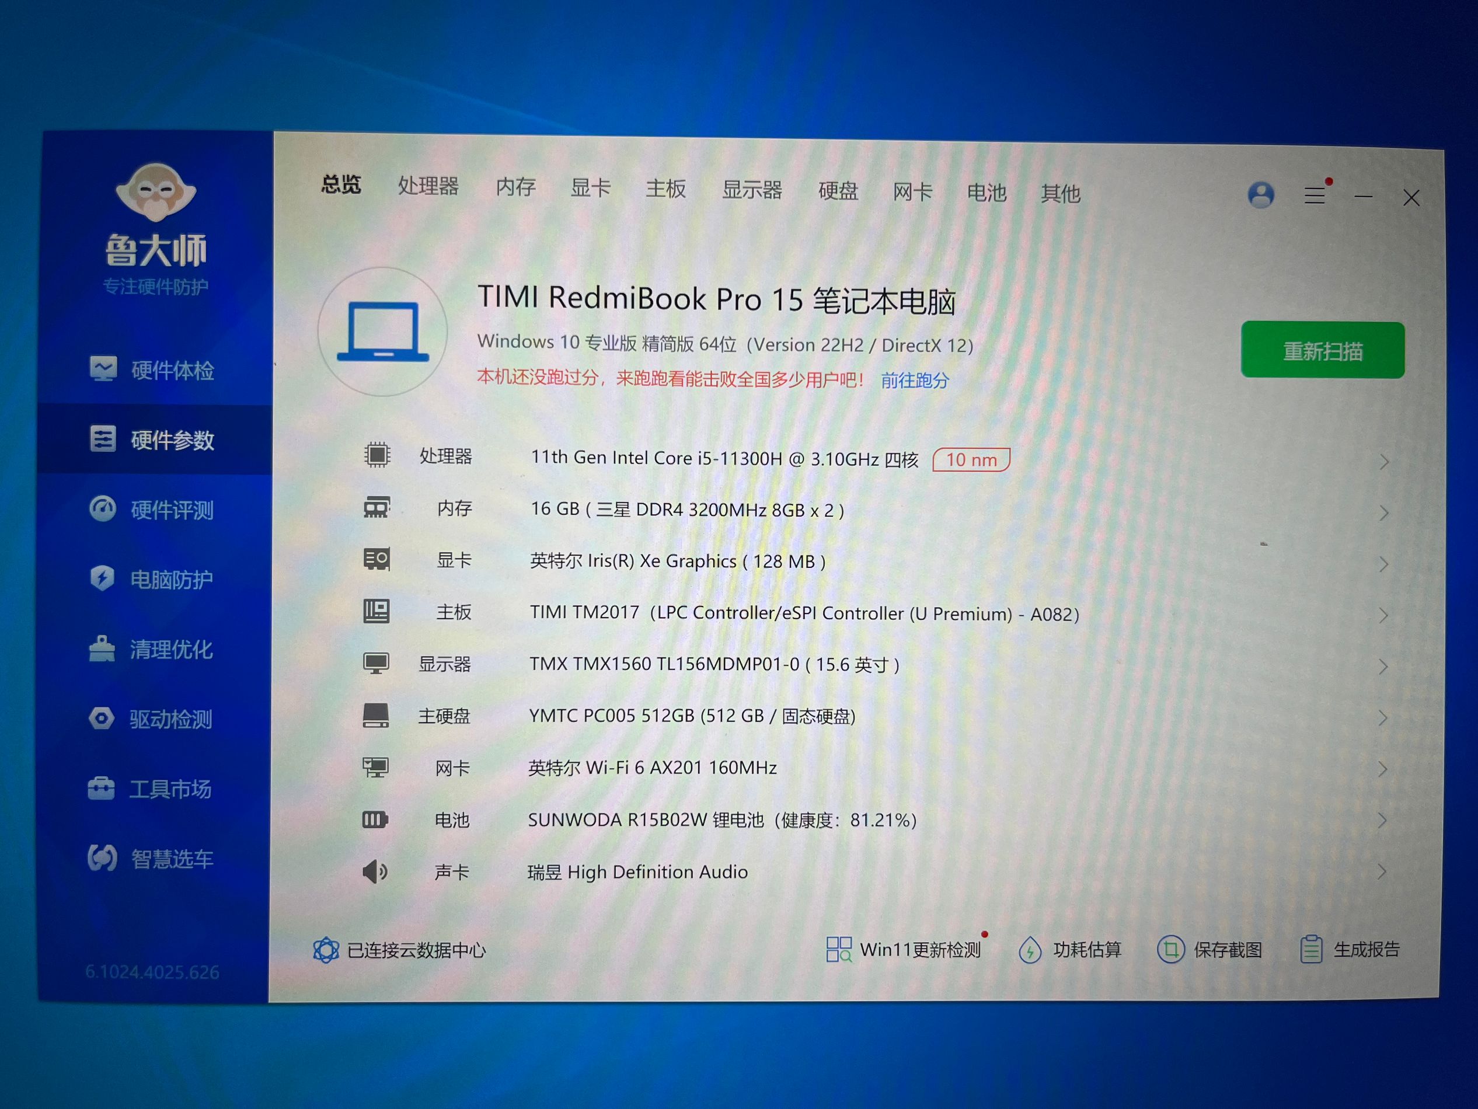Click the network card icon
This screenshot has width=1478, height=1109.
(375, 767)
